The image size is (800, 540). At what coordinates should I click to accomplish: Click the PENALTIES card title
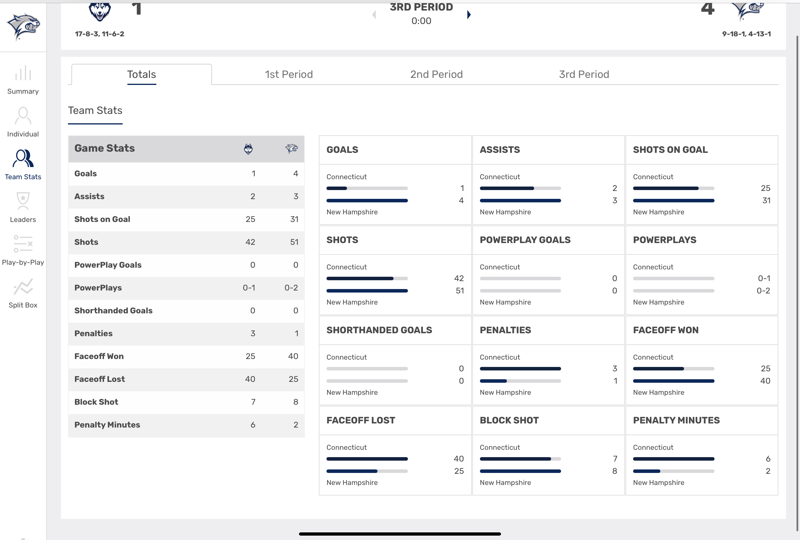point(505,330)
